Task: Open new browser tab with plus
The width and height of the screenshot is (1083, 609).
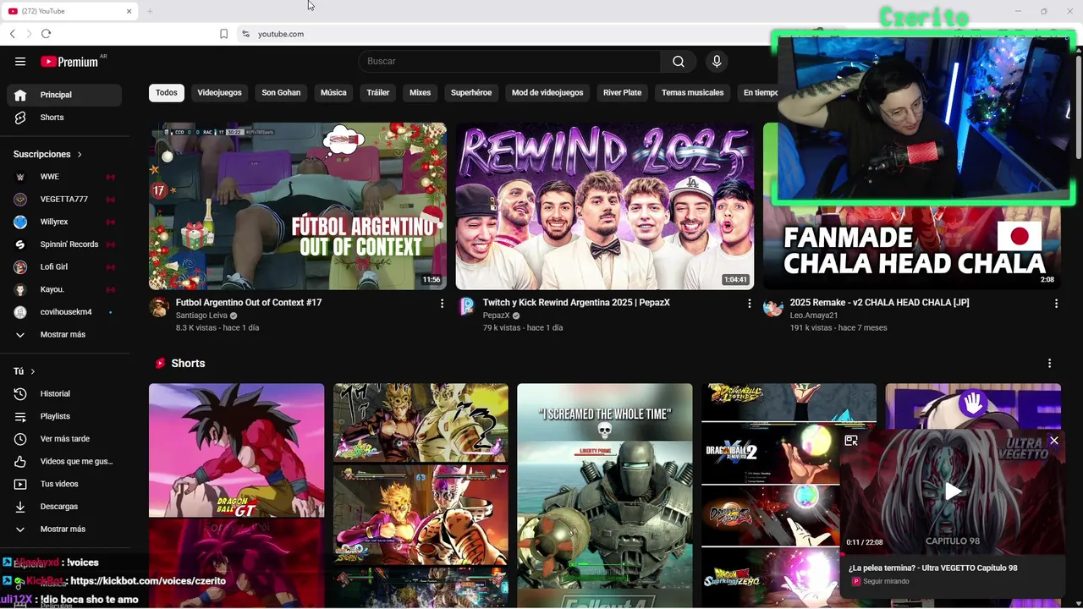Action: click(150, 11)
